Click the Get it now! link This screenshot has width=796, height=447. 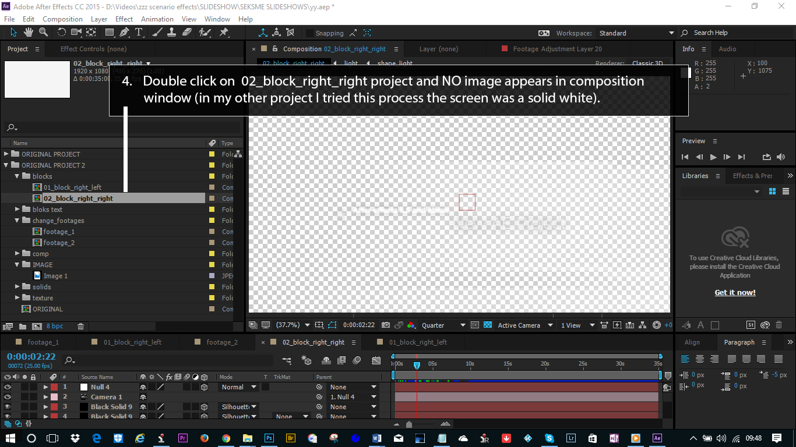735,293
